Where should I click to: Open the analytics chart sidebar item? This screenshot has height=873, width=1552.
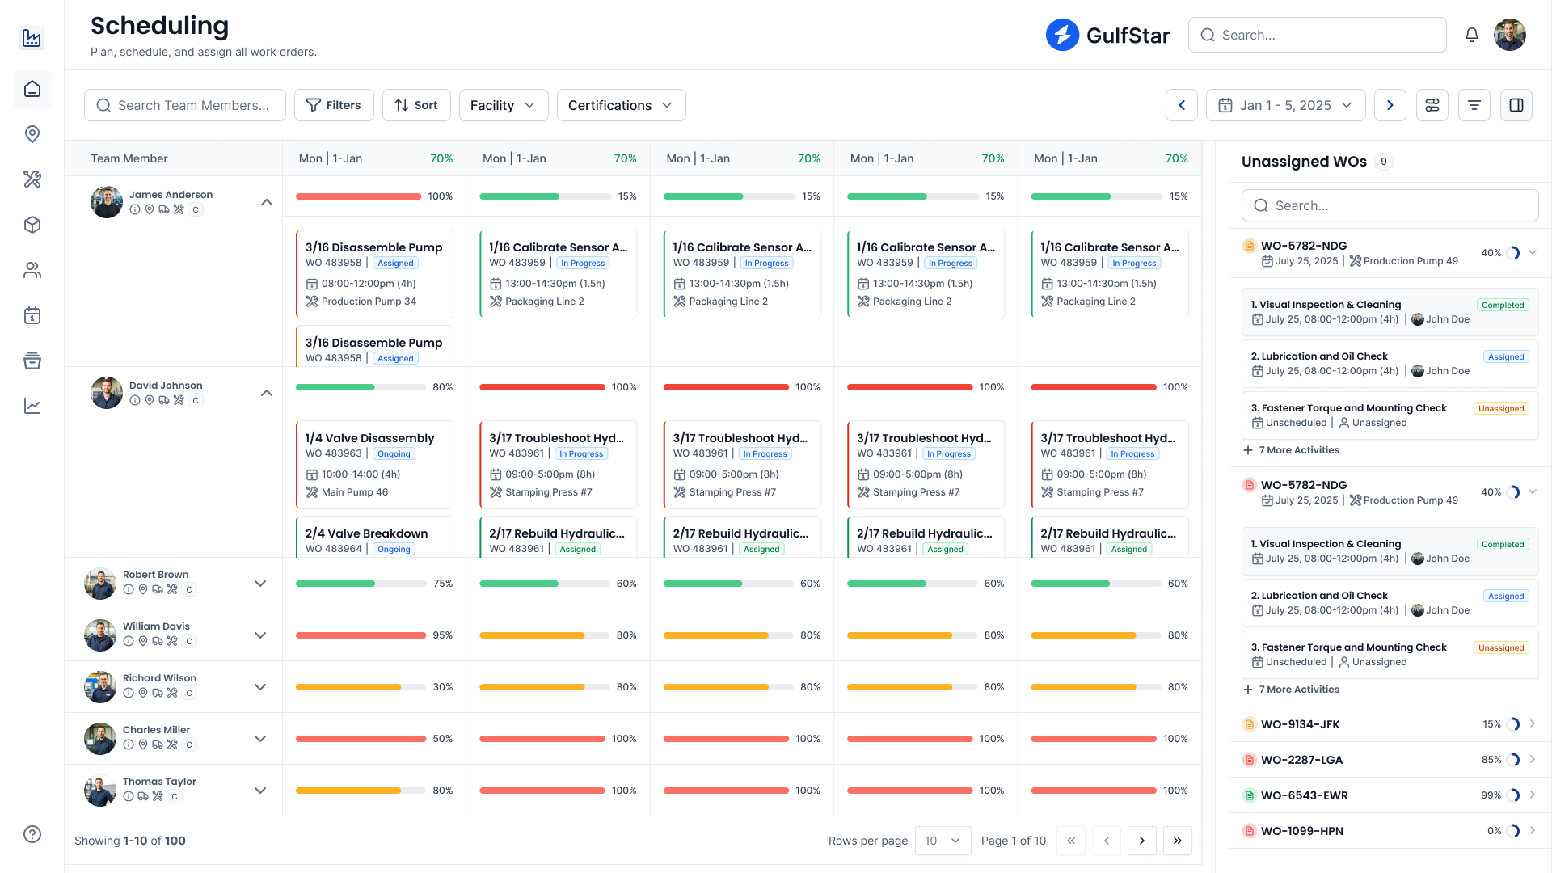(32, 406)
